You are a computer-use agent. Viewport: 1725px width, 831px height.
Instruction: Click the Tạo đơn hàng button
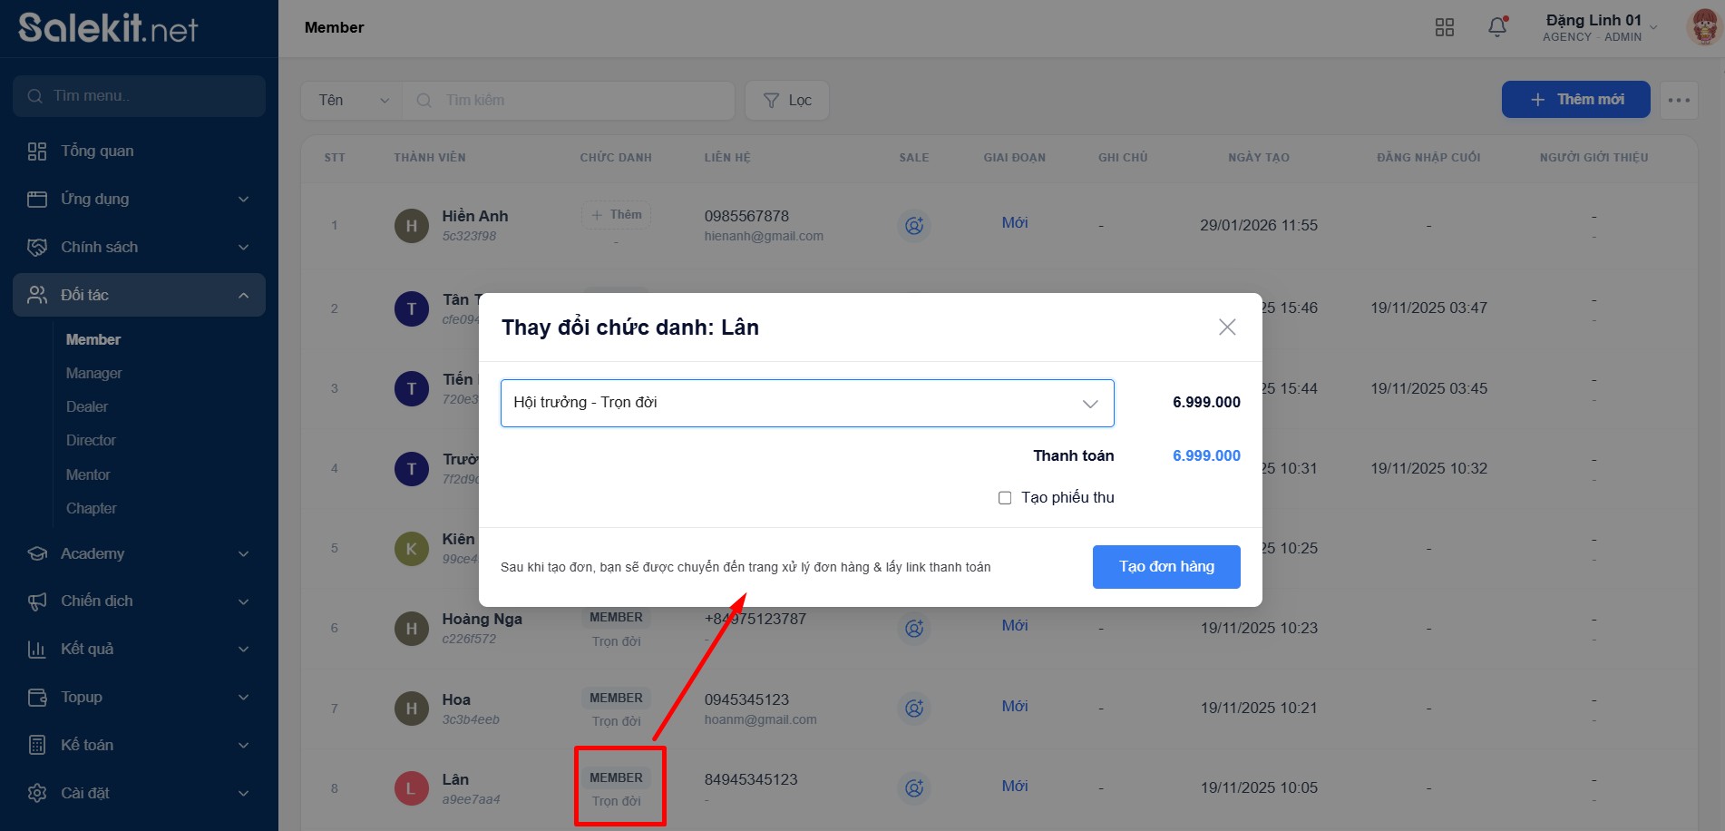tap(1166, 567)
